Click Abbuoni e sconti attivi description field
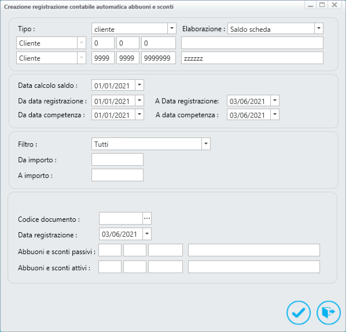 (254, 267)
